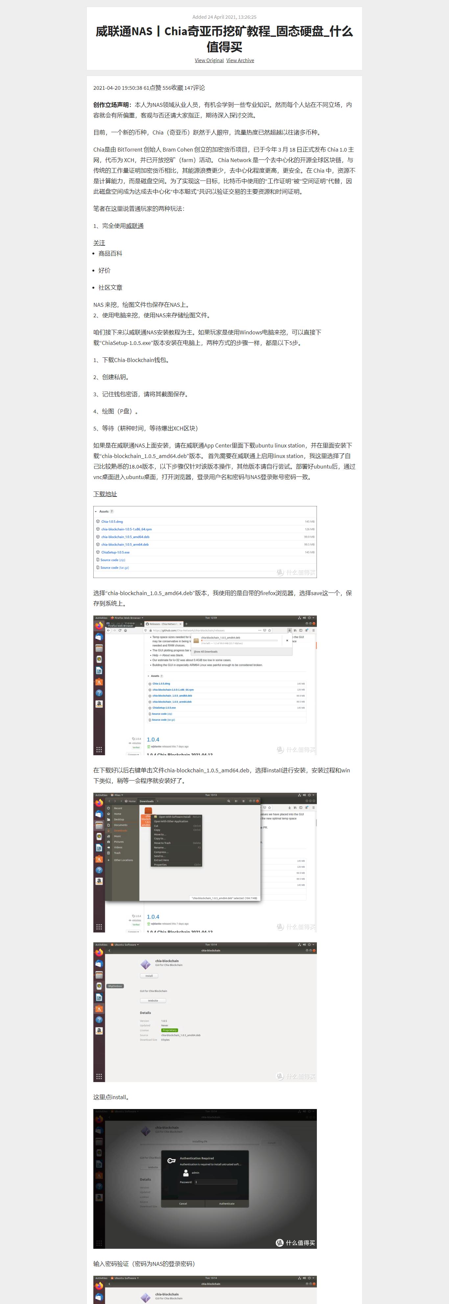Click Source code (zip) in the standalone Assets image
Screen dimensions: 449x1304
(x=113, y=560)
